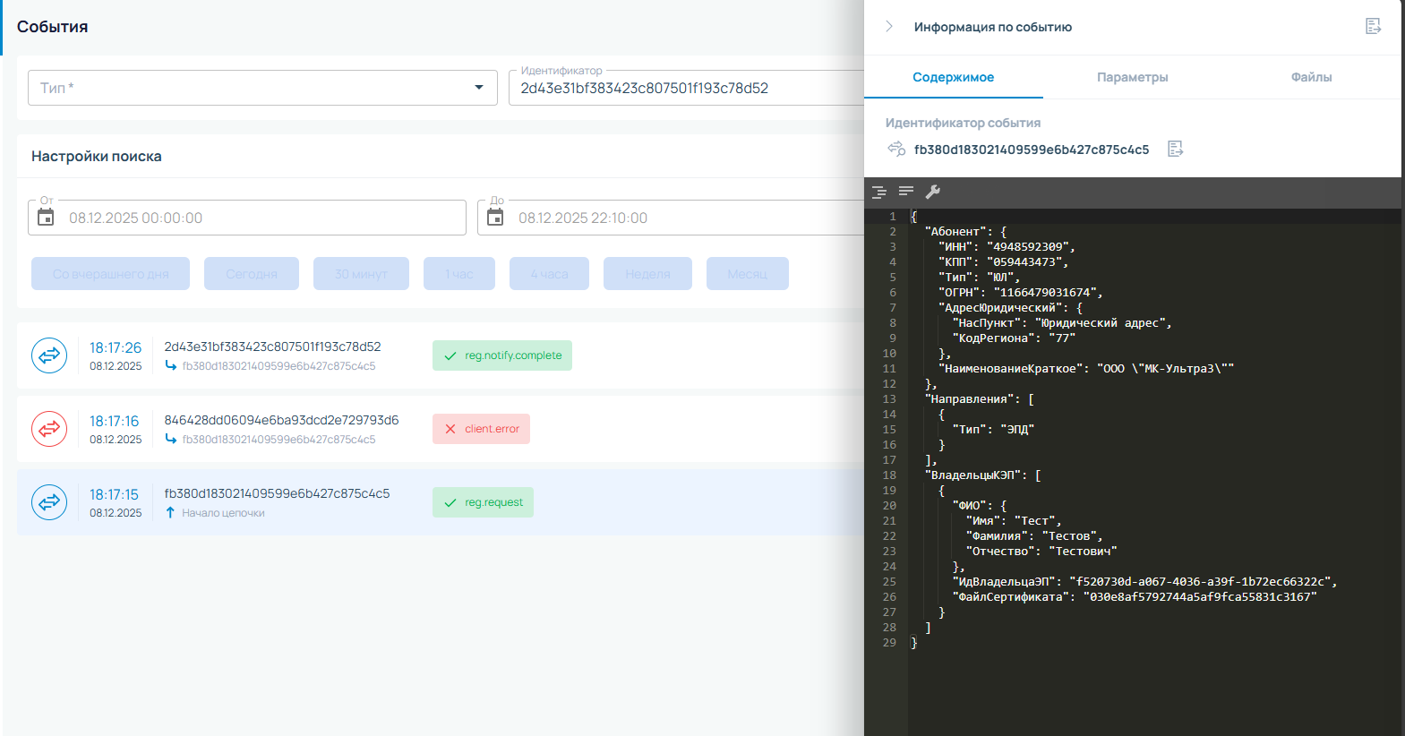The width and height of the screenshot is (1405, 736).
Task: Open the wrench settings in code editor
Action: point(932,192)
